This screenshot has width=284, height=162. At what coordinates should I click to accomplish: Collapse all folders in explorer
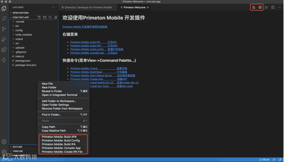pos(56,17)
